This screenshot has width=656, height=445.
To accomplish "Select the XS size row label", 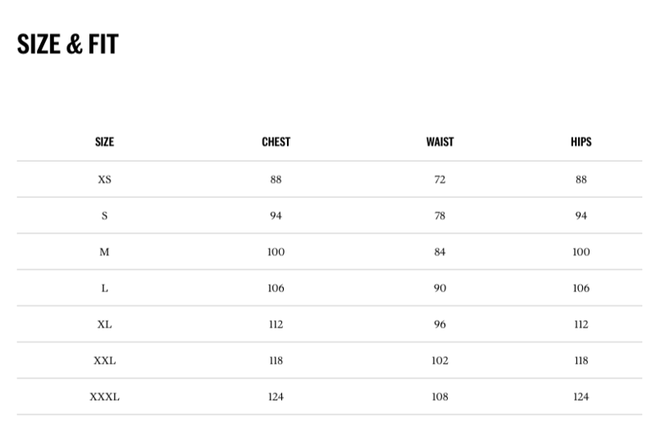I will tap(104, 180).
